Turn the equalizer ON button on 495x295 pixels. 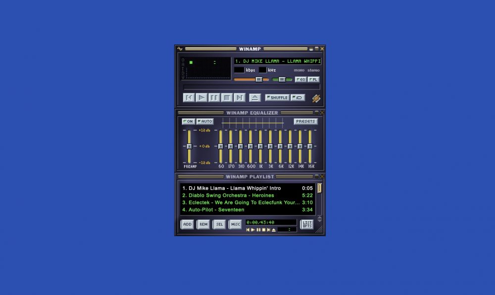tap(188, 122)
